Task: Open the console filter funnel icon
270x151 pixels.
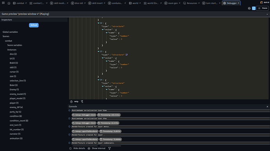Action: point(110,148)
